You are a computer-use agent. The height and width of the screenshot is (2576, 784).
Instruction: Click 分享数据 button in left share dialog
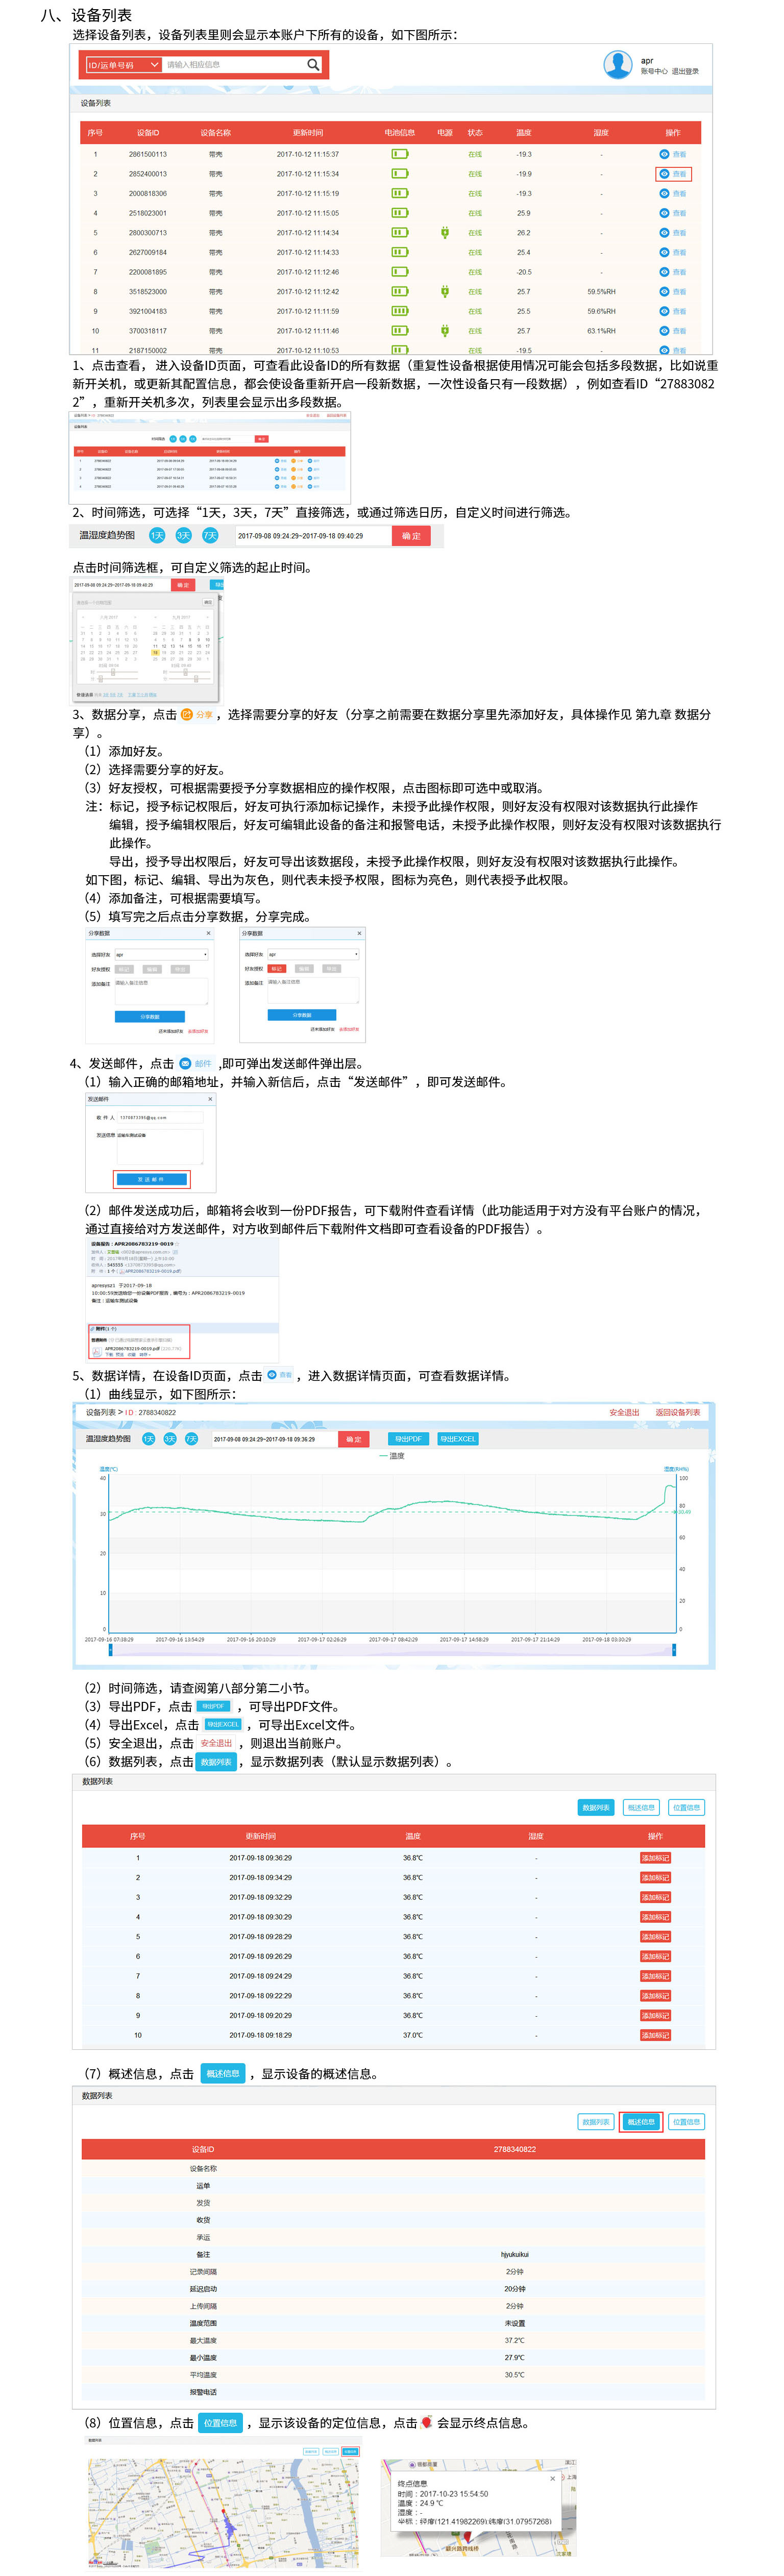click(x=149, y=1016)
